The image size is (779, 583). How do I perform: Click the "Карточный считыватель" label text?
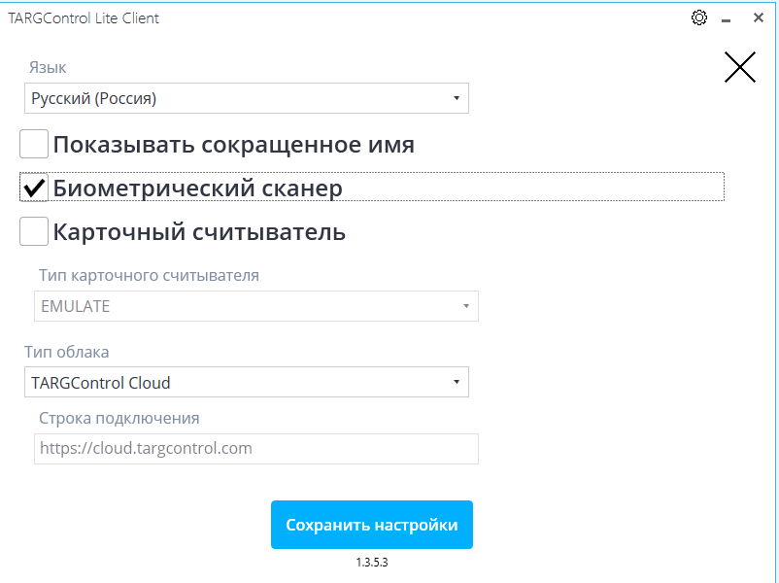199,232
